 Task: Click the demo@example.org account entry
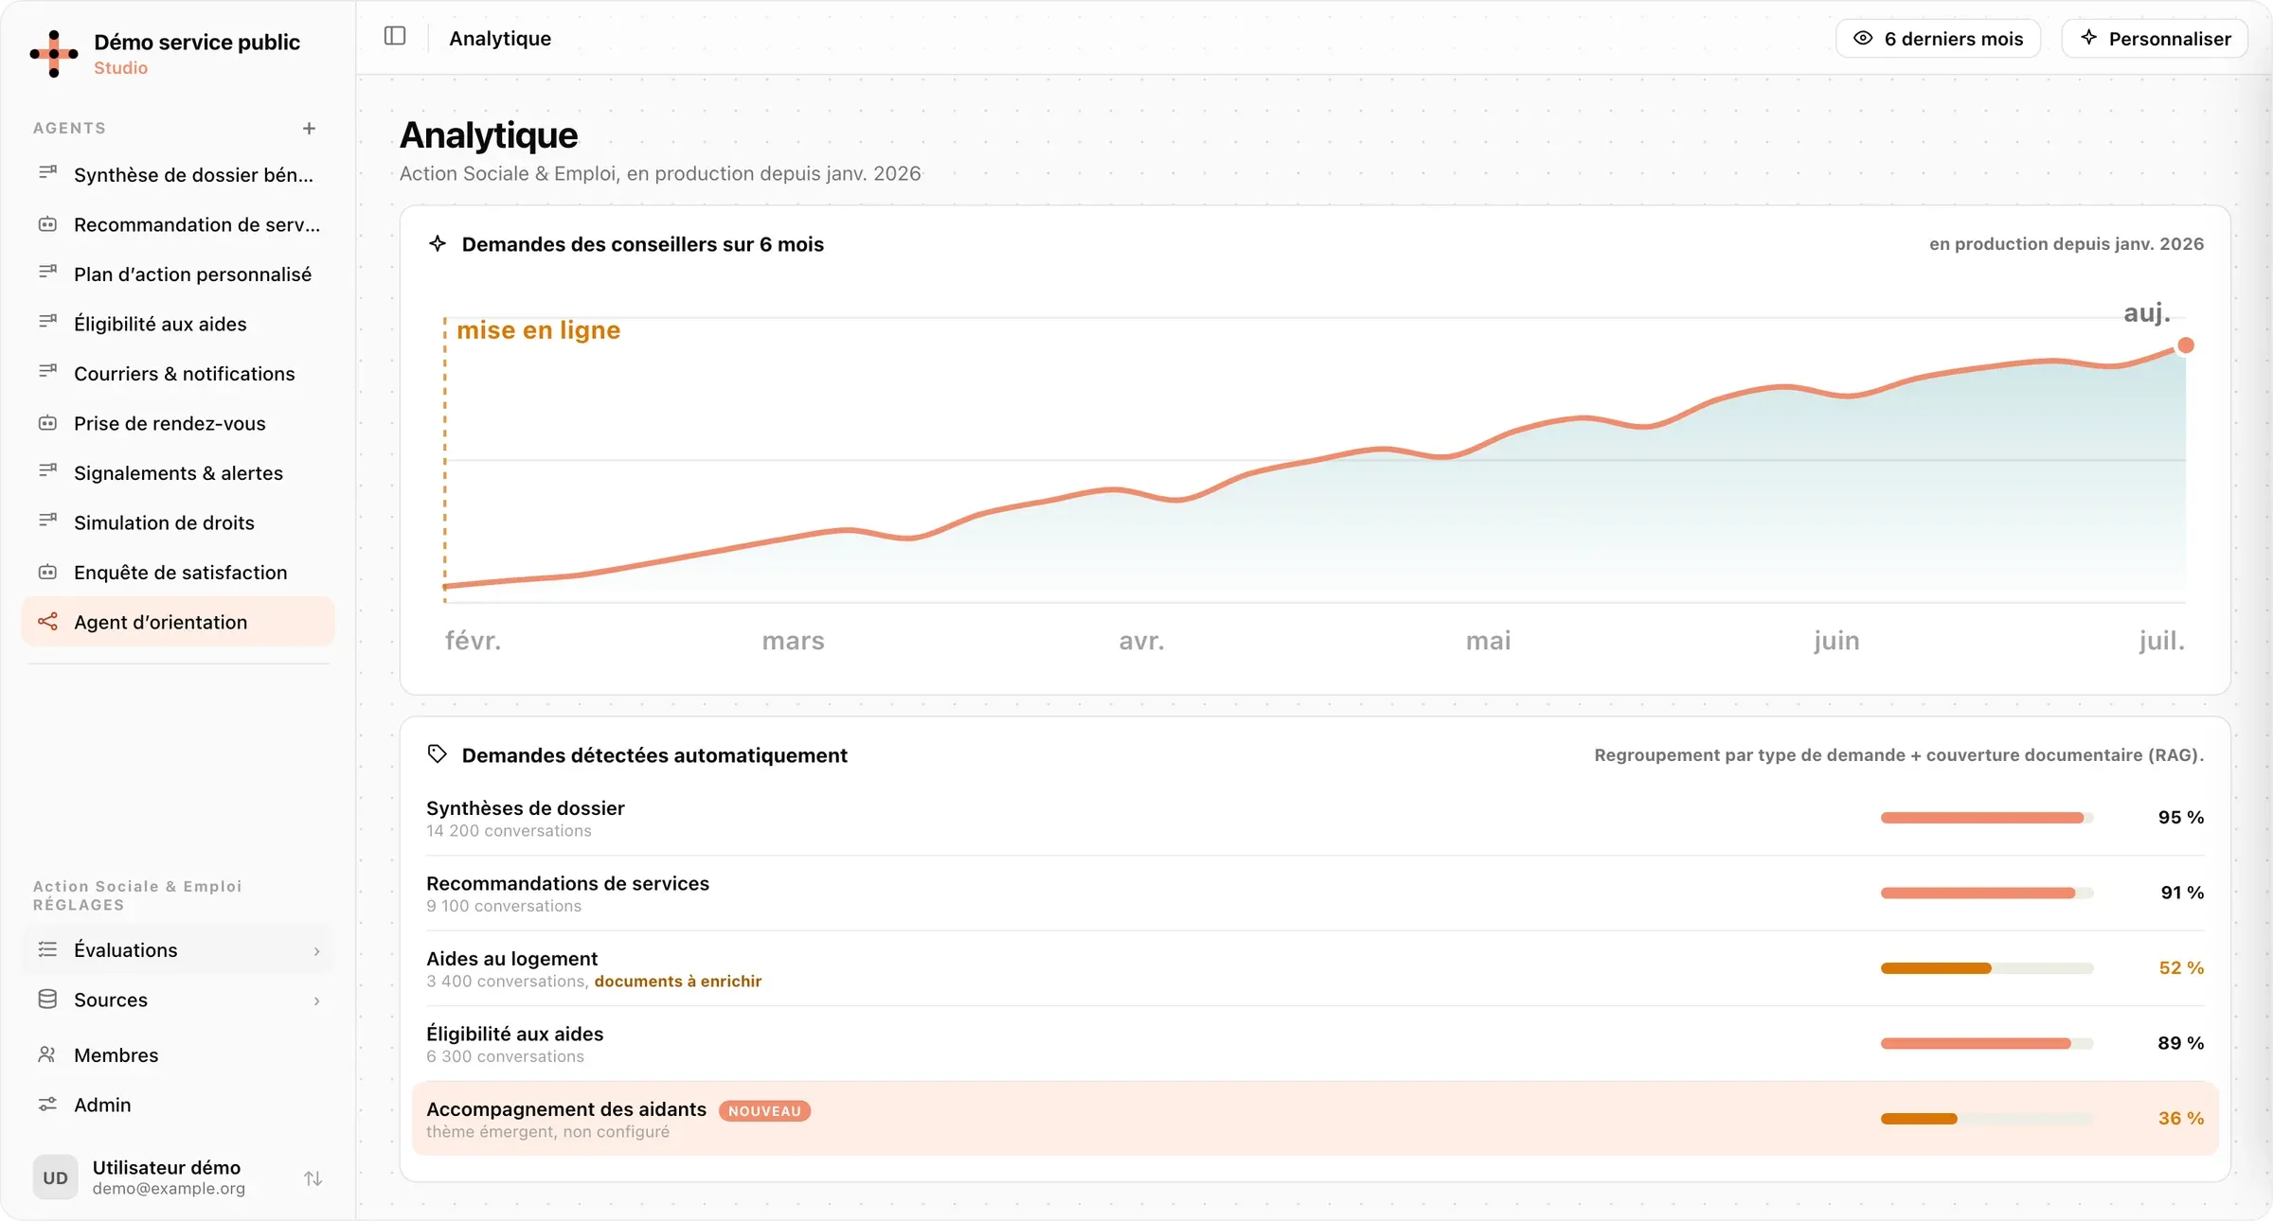169,1188
